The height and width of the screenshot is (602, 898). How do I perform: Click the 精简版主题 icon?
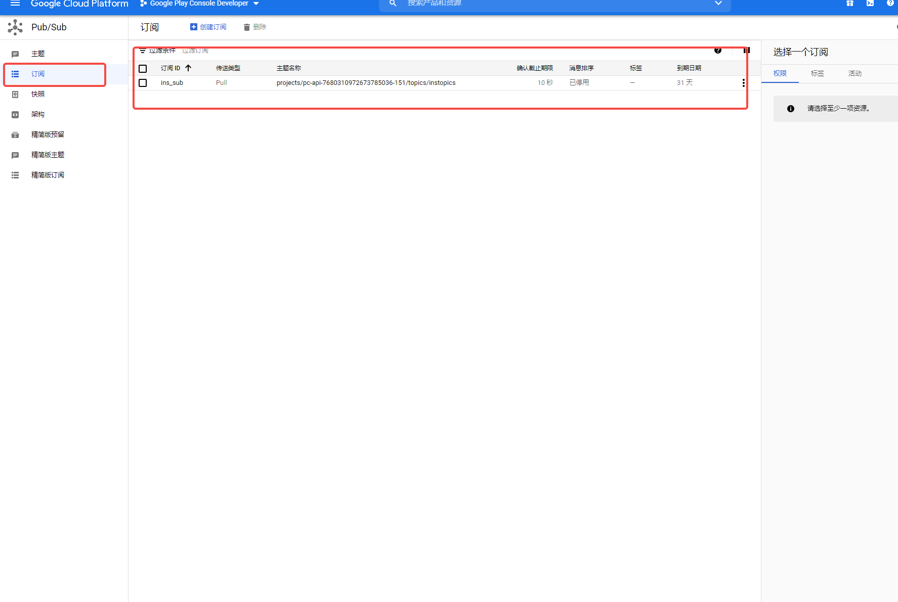coord(15,155)
